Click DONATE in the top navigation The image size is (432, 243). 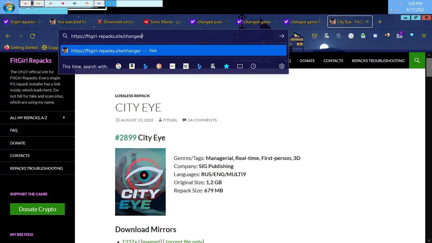307,61
